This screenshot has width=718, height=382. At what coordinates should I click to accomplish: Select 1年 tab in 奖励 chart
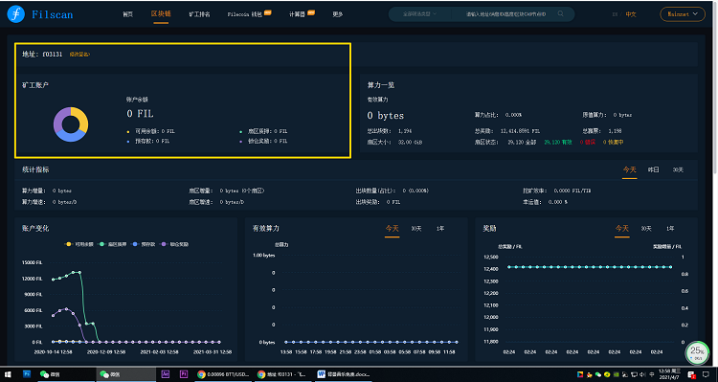670,229
